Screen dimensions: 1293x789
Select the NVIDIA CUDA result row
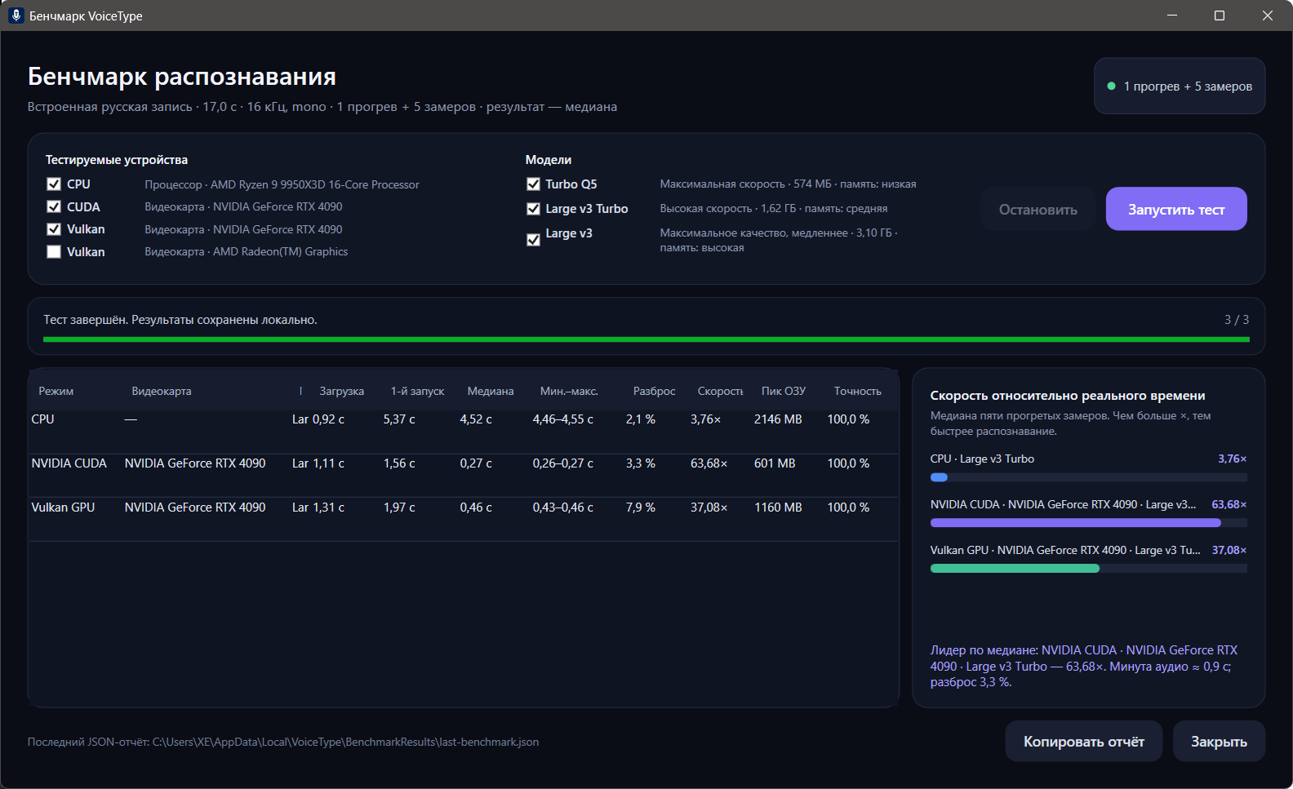pyautogui.click(x=463, y=463)
